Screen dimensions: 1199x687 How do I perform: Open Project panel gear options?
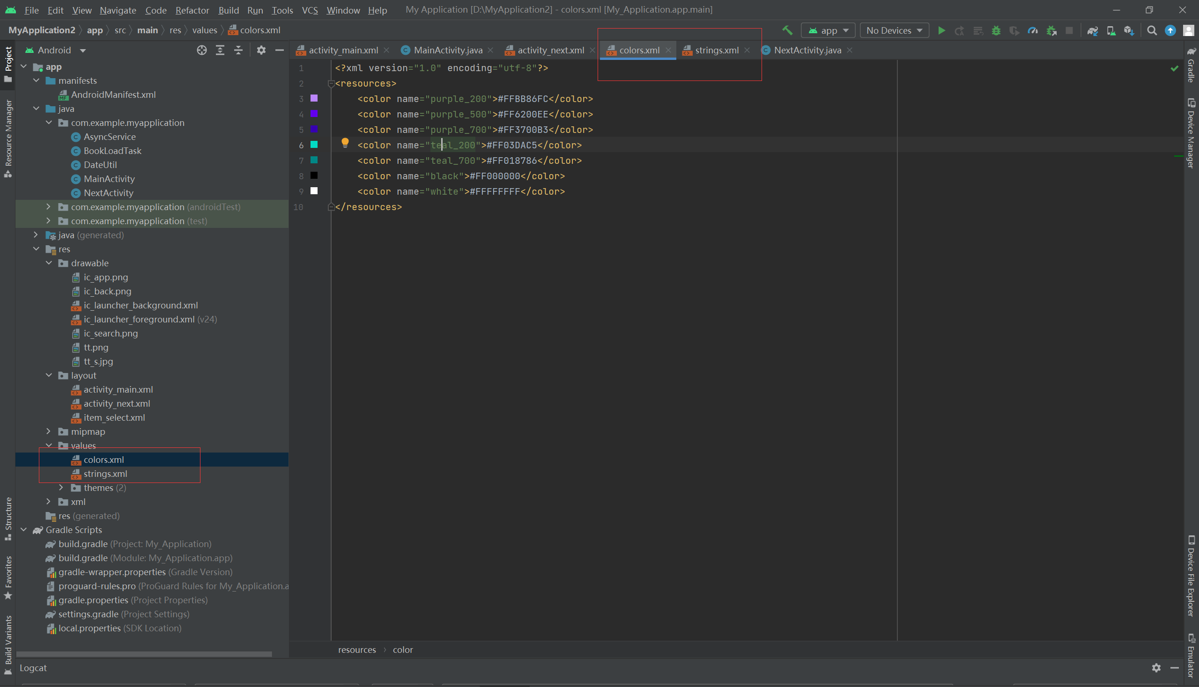pos(261,50)
